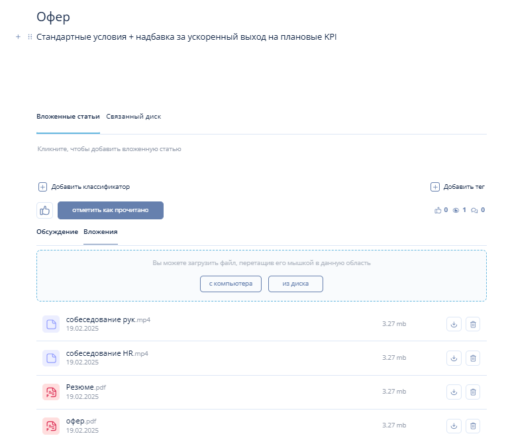Open собеседование HR.mp4 file name

pyautogui.click(x=107, y=354)
